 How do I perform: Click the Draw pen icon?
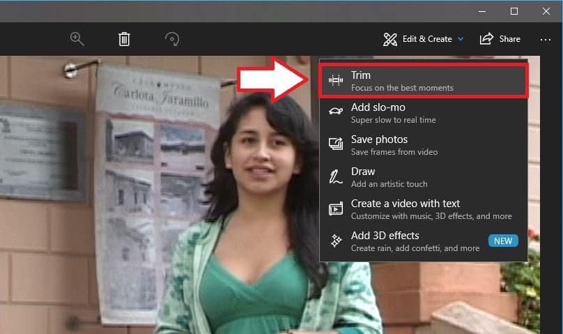click(x=335, y=177)
